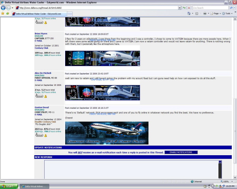The height and width of the screenshot is (189, 237).
Task: Expand the zoom level dropdown arrow
Action: (232, 182)
